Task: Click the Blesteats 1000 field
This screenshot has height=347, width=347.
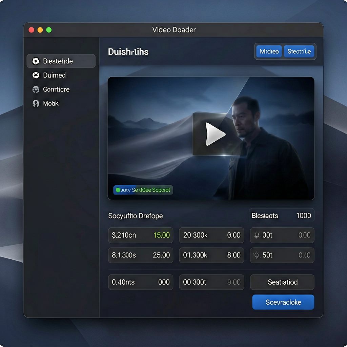Action: 282,215
